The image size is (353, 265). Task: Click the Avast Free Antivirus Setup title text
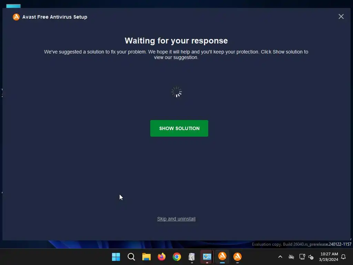point(55,17)
